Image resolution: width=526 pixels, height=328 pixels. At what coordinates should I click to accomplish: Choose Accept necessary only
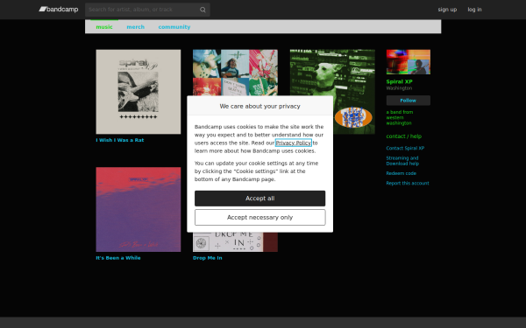pos(260,218)
